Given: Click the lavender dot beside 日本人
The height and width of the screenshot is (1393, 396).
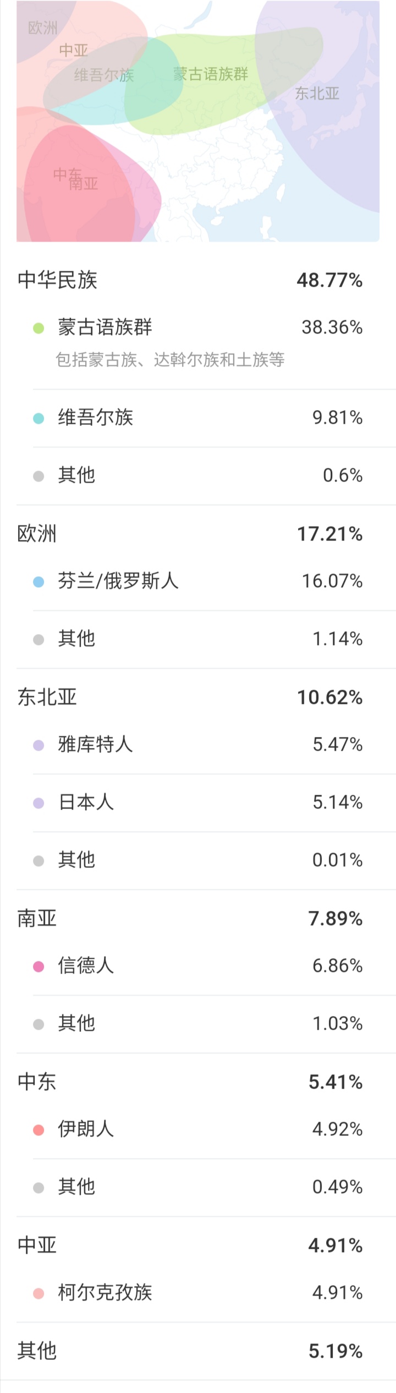Looking at the screenshot, I should point(38,803).
